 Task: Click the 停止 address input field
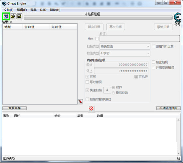pos(121,71)
